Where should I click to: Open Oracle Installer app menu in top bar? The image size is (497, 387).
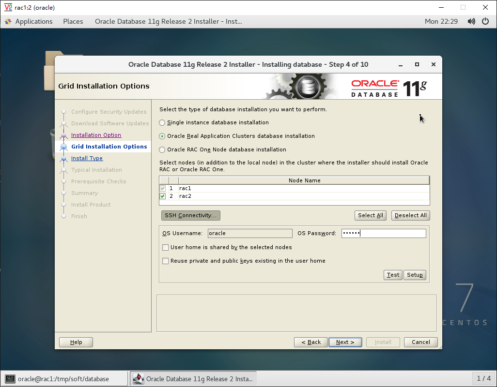click(x=168, y=21)
